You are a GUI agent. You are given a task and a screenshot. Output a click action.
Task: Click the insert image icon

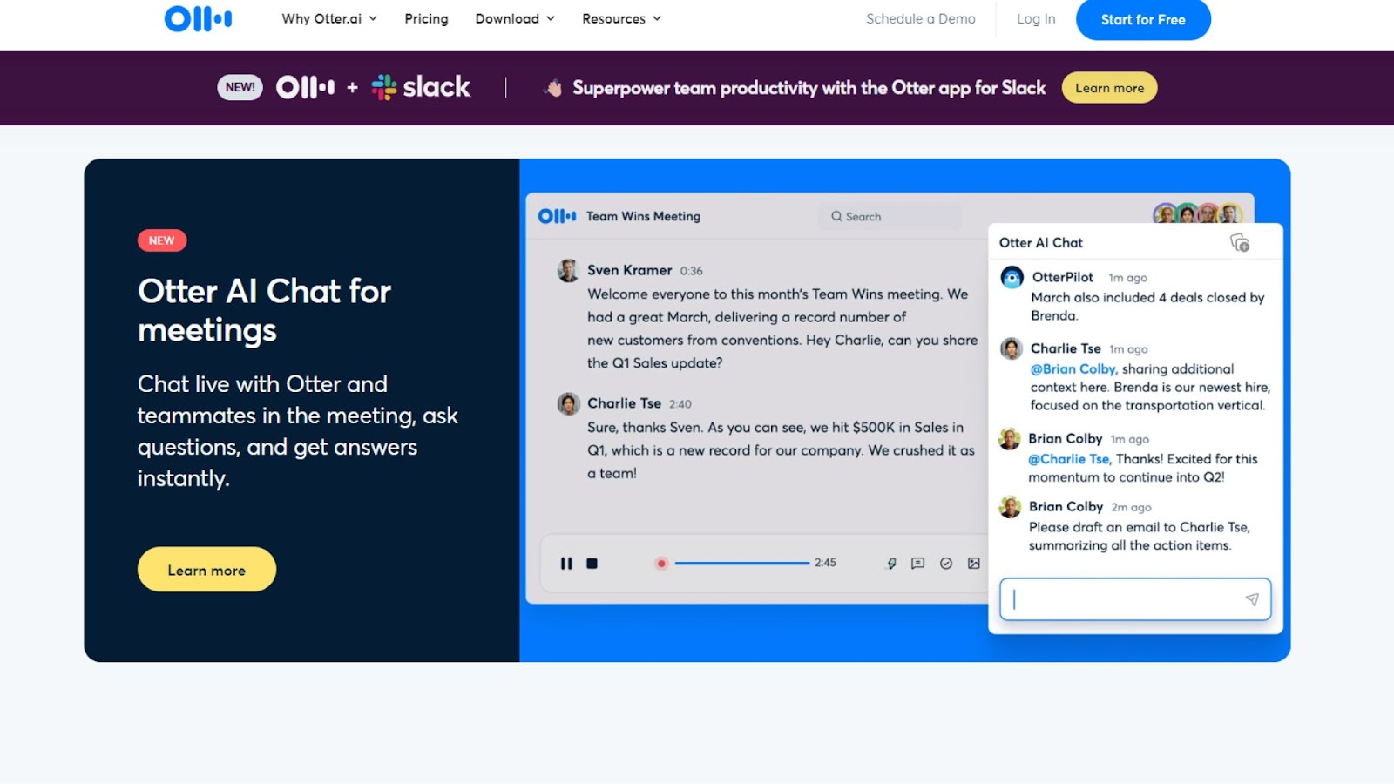(x=974, y=564)
